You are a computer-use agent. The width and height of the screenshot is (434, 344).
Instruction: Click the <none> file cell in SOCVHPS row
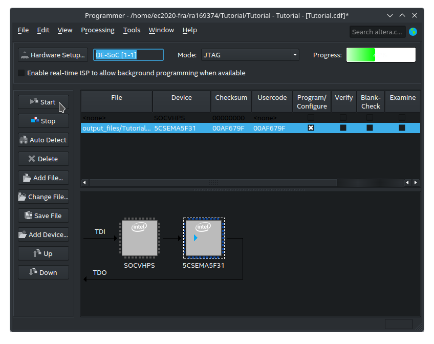[x=117, y=118]
